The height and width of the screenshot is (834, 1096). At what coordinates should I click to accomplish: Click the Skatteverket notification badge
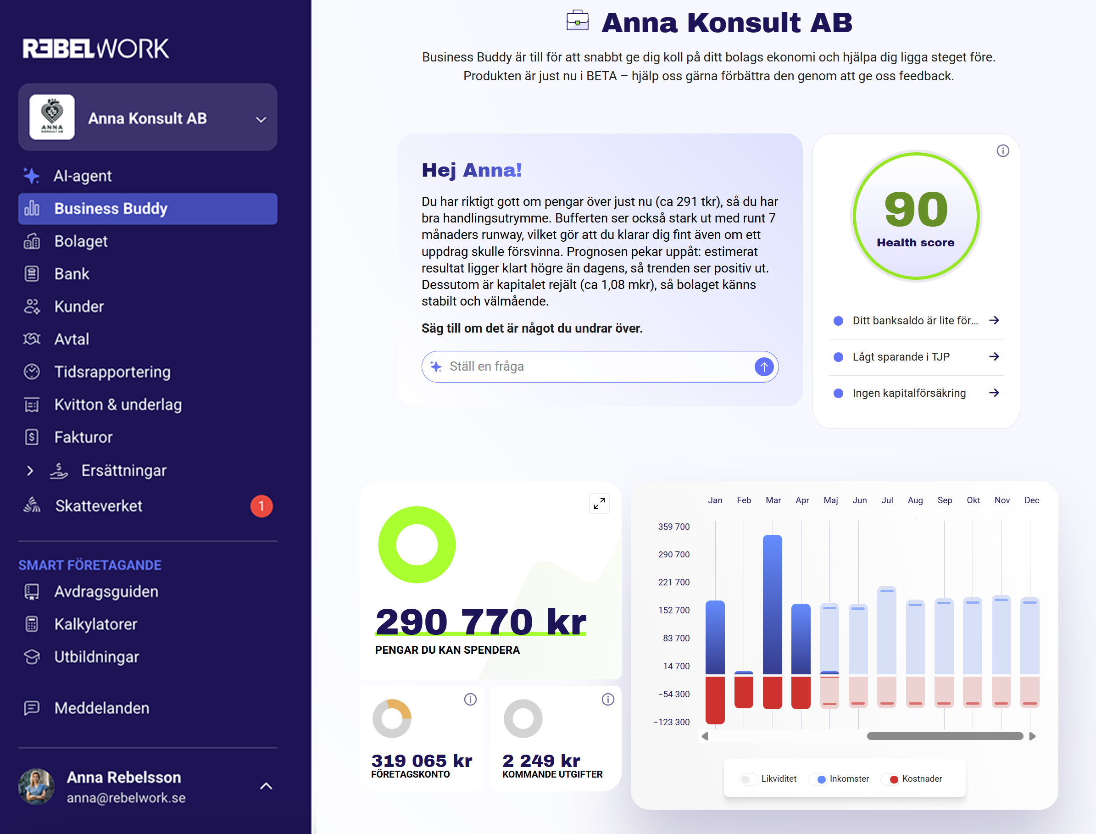point(261,506)
